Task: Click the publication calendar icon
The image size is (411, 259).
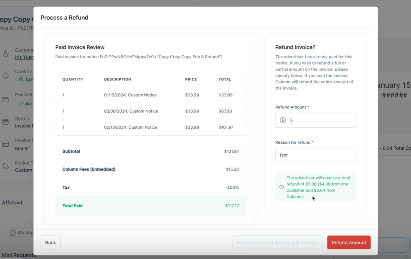Action: coord(6,99)
